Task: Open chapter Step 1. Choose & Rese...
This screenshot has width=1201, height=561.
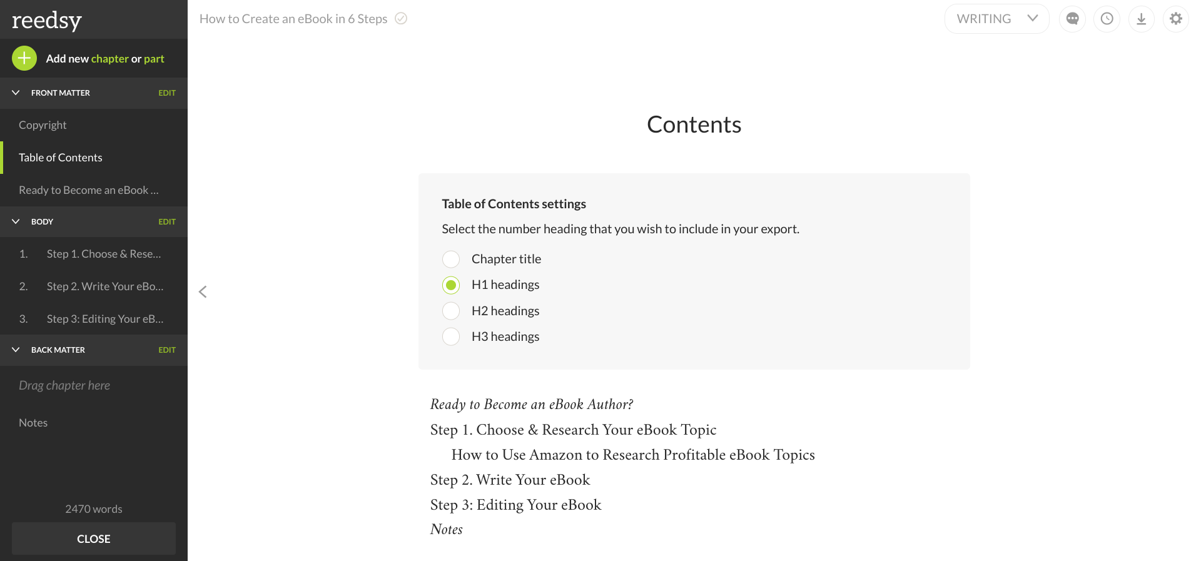Action: pos(94,254)
